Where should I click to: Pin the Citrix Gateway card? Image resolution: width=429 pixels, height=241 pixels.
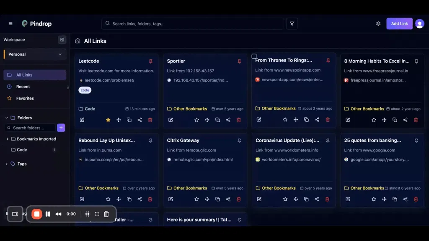coord(239,141)
